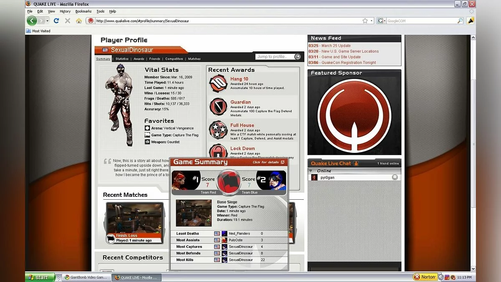Viewport: 501px width, 282px height.
Task: Click the Game Type icon beside Capture The Flag
Action: [147, 135]
